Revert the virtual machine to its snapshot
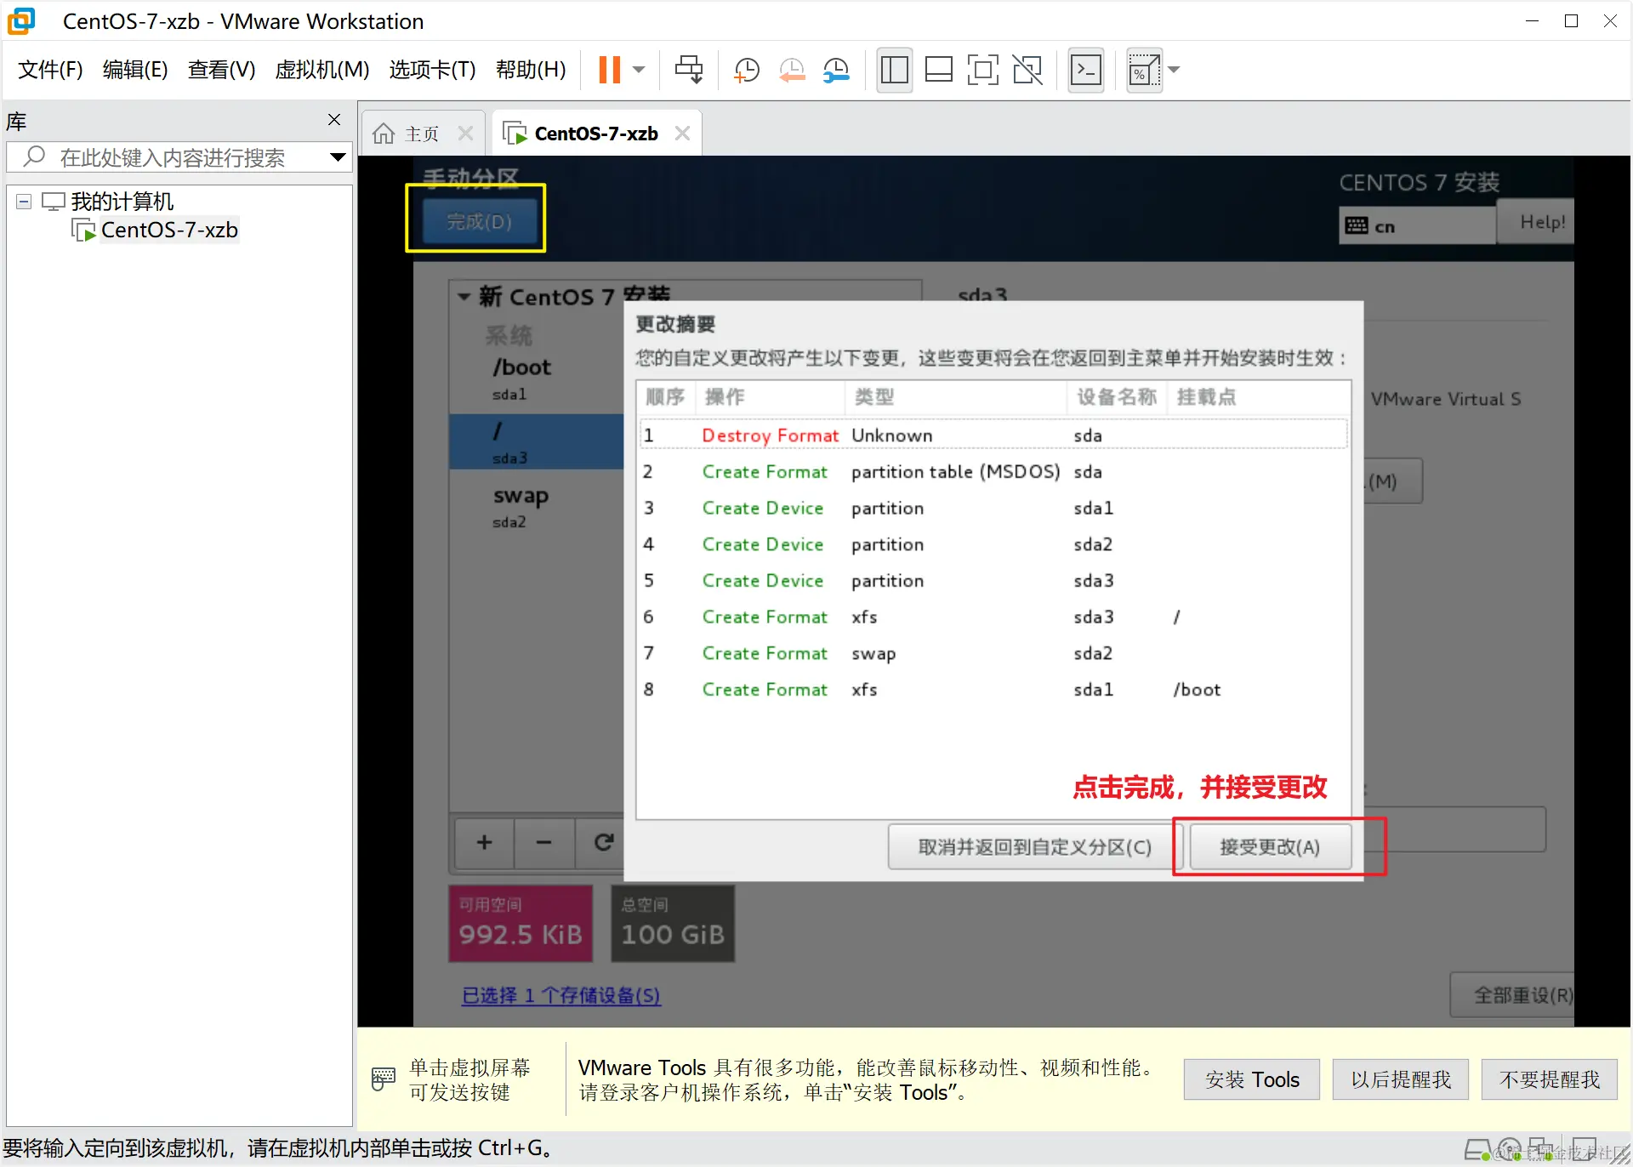This screenshot has height=1167, width=1633. (x=792, y=70)
